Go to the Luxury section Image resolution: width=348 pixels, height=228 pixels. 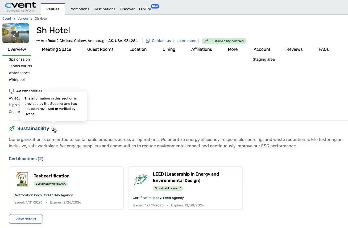pyautogui.click(x=145, y=9)
